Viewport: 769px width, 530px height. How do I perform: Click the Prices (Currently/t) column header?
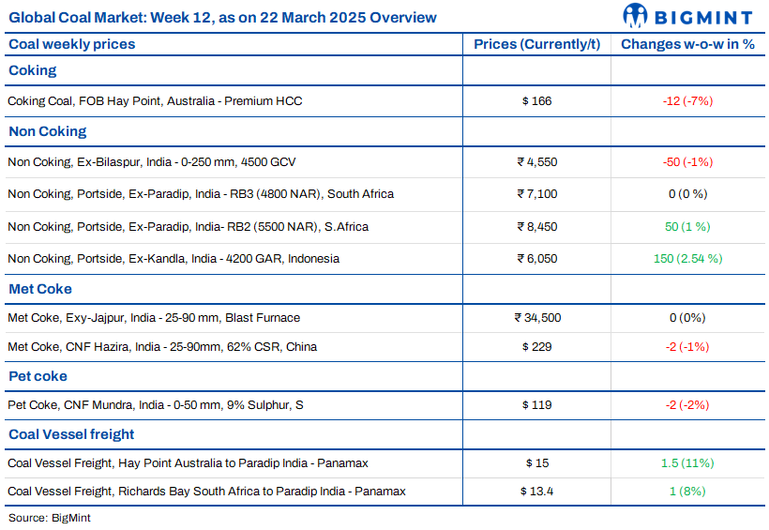536,44
